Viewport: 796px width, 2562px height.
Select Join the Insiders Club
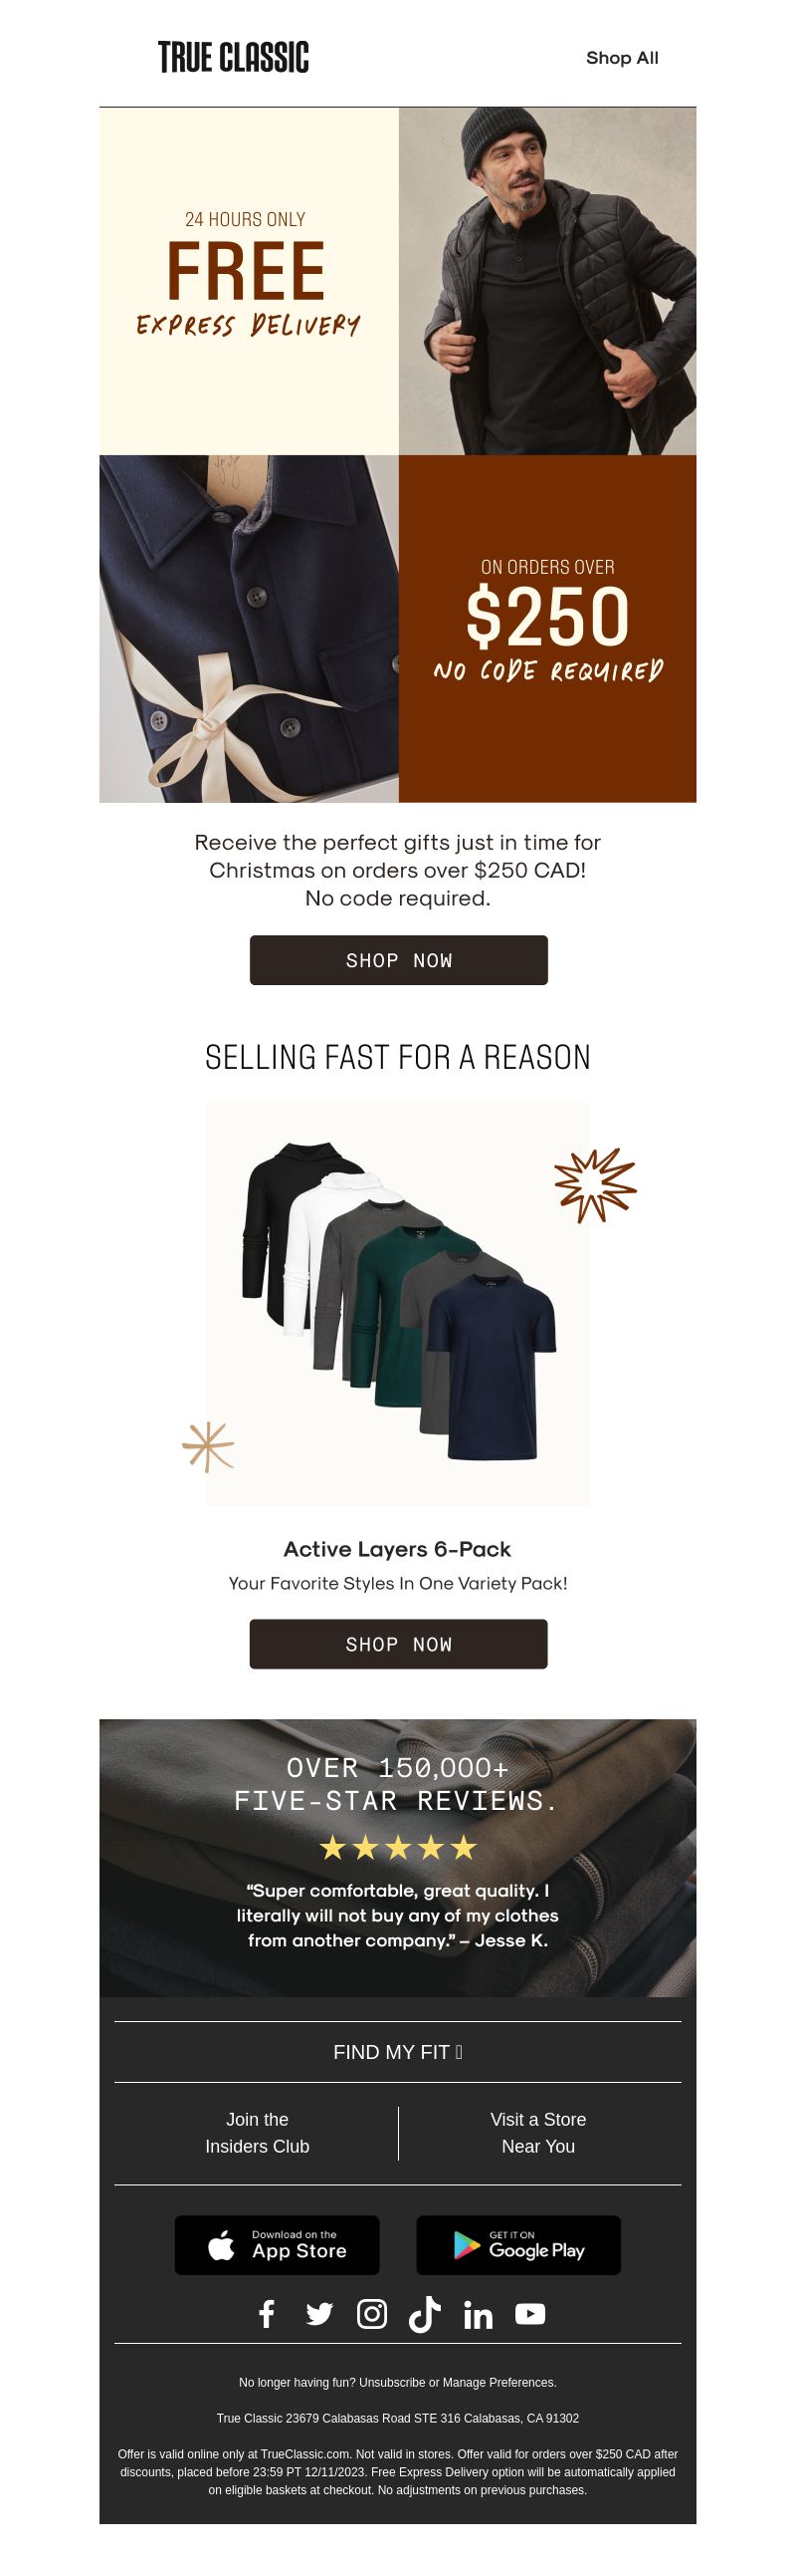[x=258, y=2133]
